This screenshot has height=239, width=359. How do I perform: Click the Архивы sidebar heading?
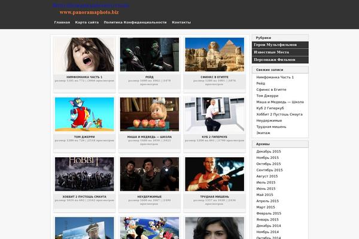point(263,144)
